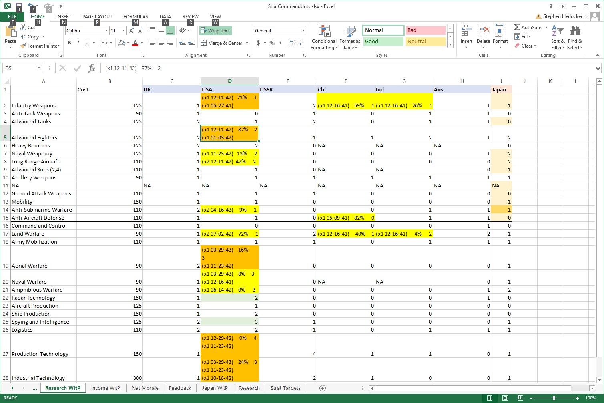Apply Percent Style to selection
Image resolution: width=604 pixels, height=403 pixels.
click(272, 43)
